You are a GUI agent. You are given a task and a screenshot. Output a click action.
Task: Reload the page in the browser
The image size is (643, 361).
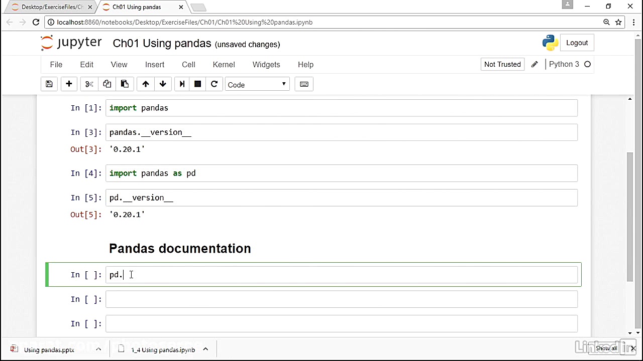[x=36, y=22]
